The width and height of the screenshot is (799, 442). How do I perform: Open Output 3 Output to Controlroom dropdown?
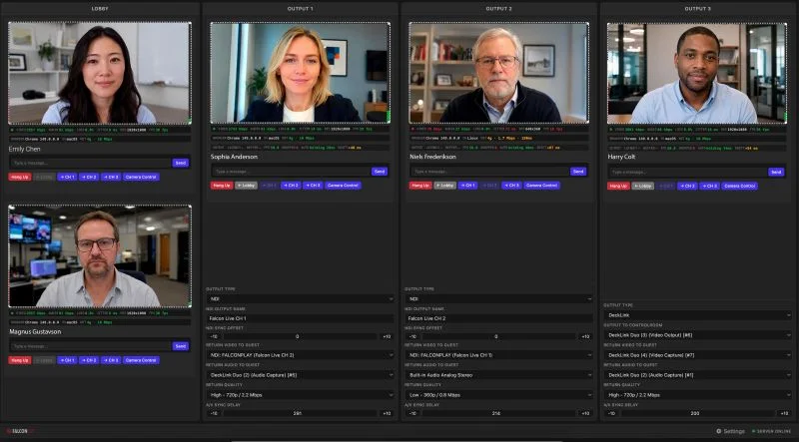click(697, 335)
